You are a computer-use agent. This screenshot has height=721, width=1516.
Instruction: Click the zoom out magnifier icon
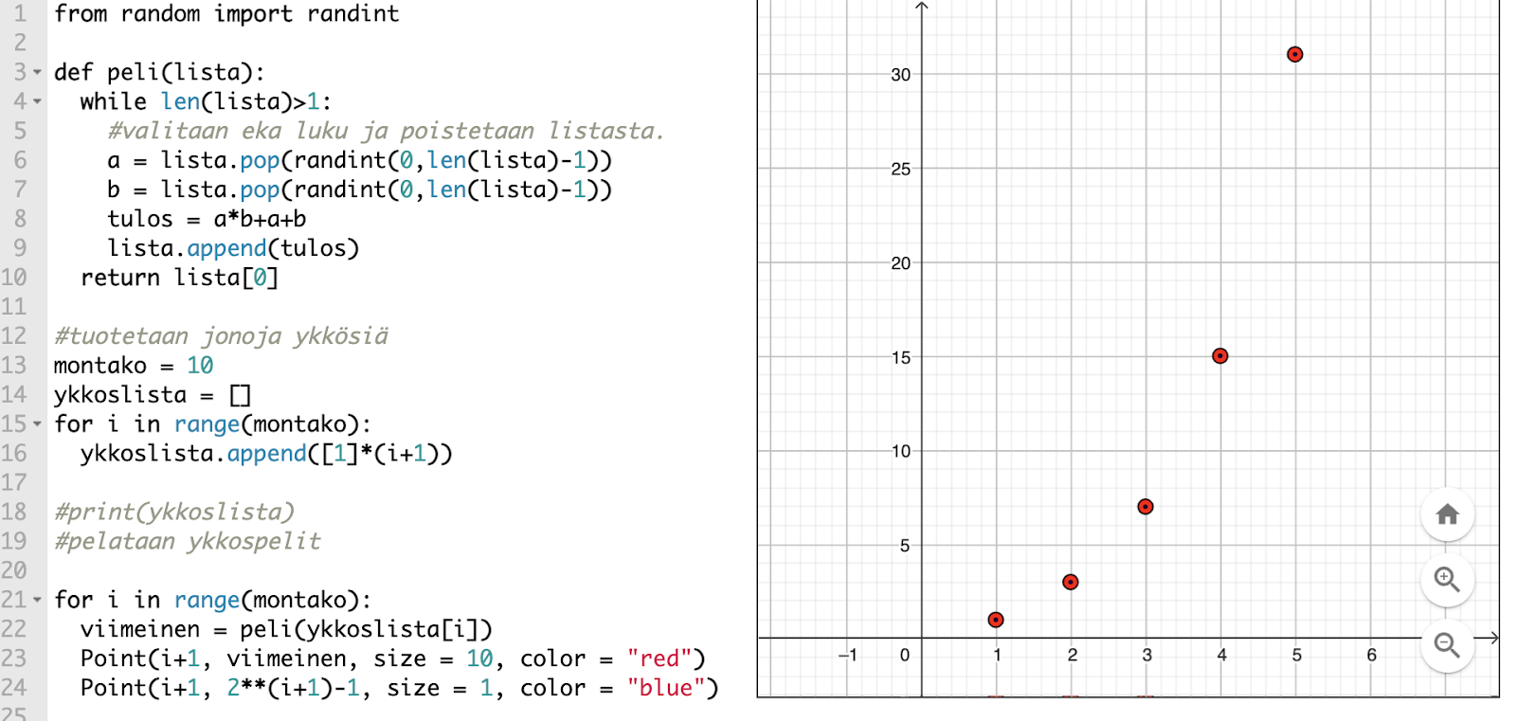pos(1447,645)
